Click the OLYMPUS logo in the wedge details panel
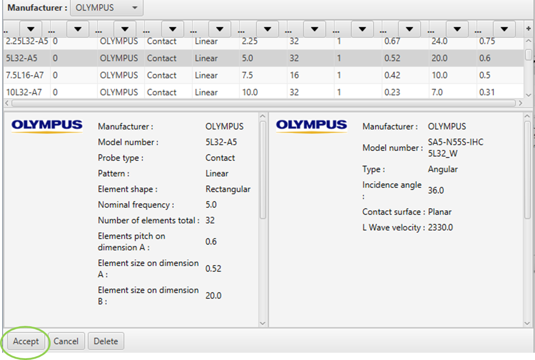 [312, 125]
